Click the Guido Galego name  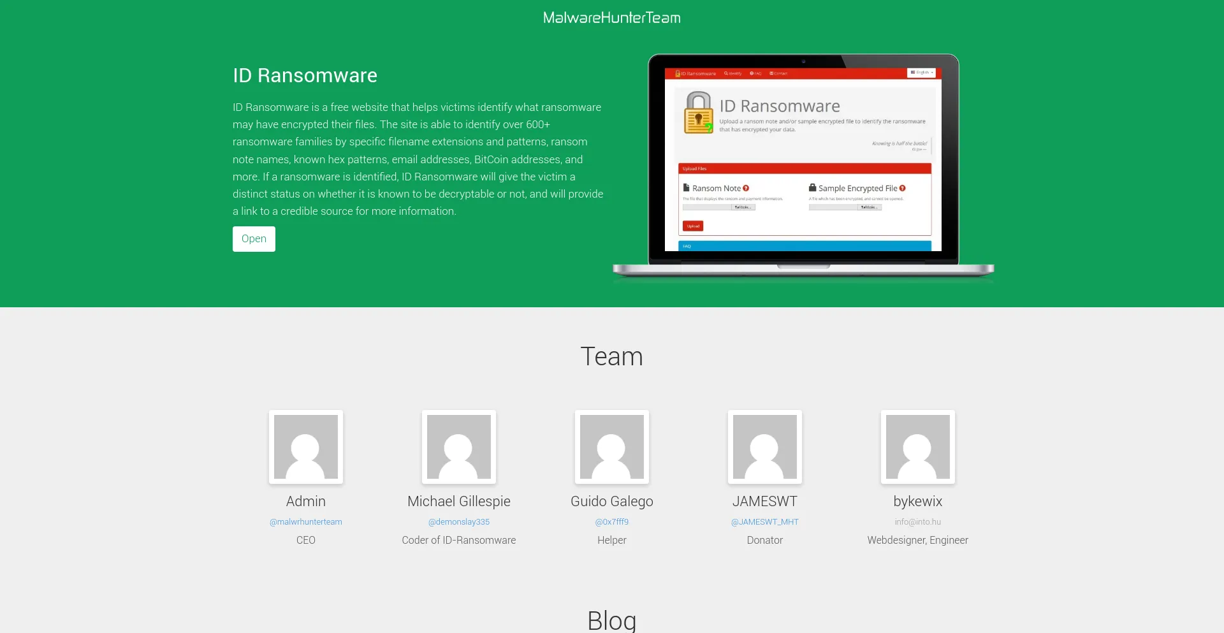(612, 502)
